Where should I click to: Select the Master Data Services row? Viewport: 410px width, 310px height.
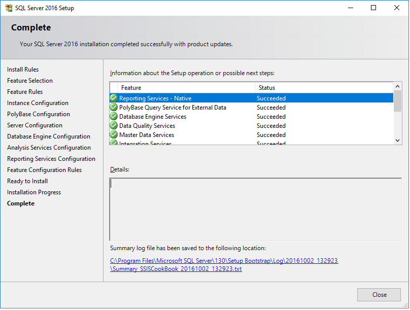251,134
